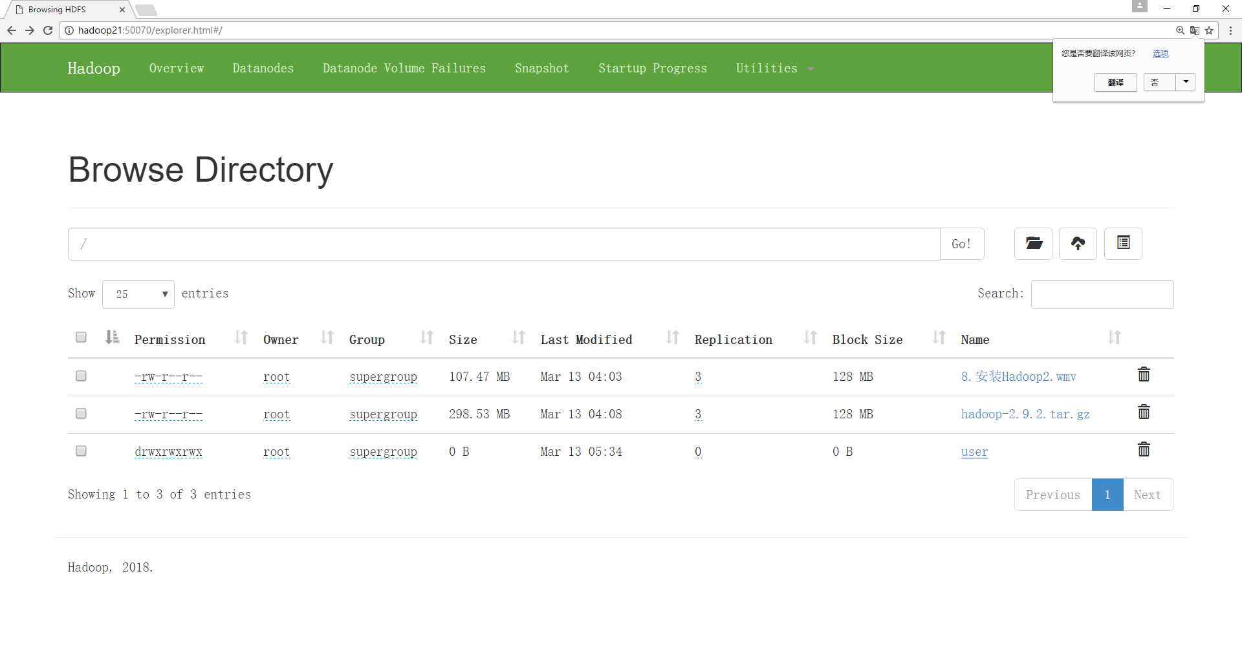
Task: Click the user profile icon in title bar
Action: click(1140, 6)
